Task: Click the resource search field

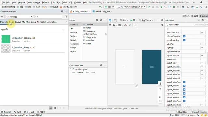Action: [48, 17]
